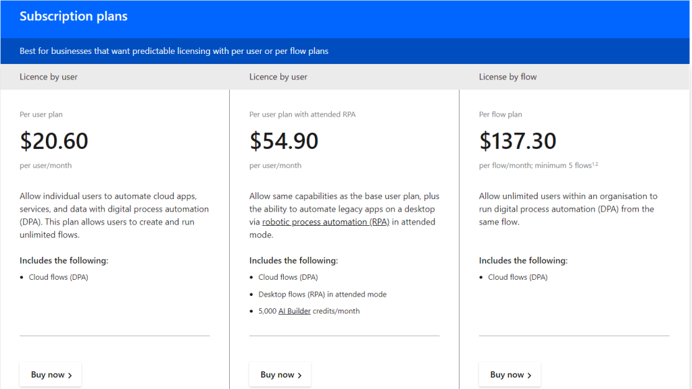
Task: Open the AI Builder link
Action: click(295, 311)
